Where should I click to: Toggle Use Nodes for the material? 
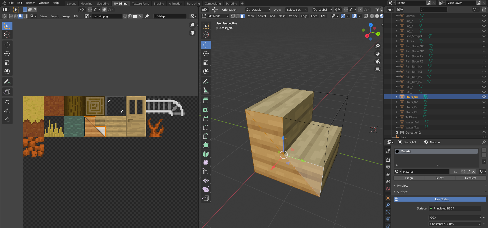(x=440, y=199)
